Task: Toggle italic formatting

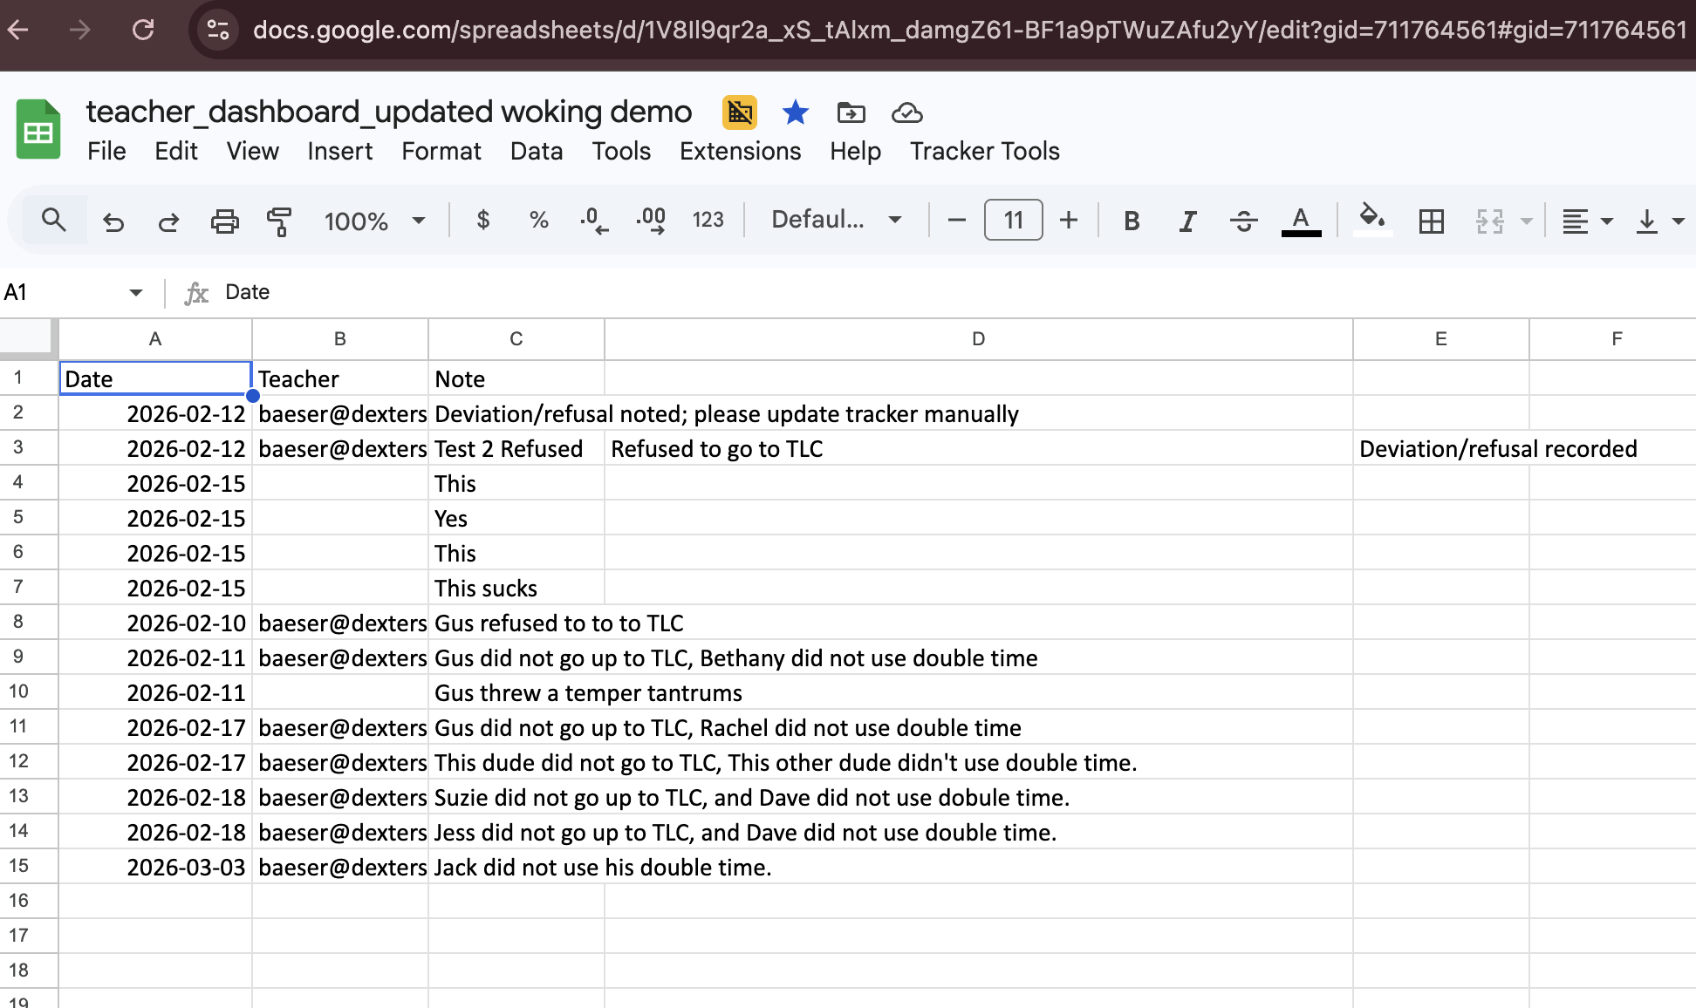Action: point(1187,221)
